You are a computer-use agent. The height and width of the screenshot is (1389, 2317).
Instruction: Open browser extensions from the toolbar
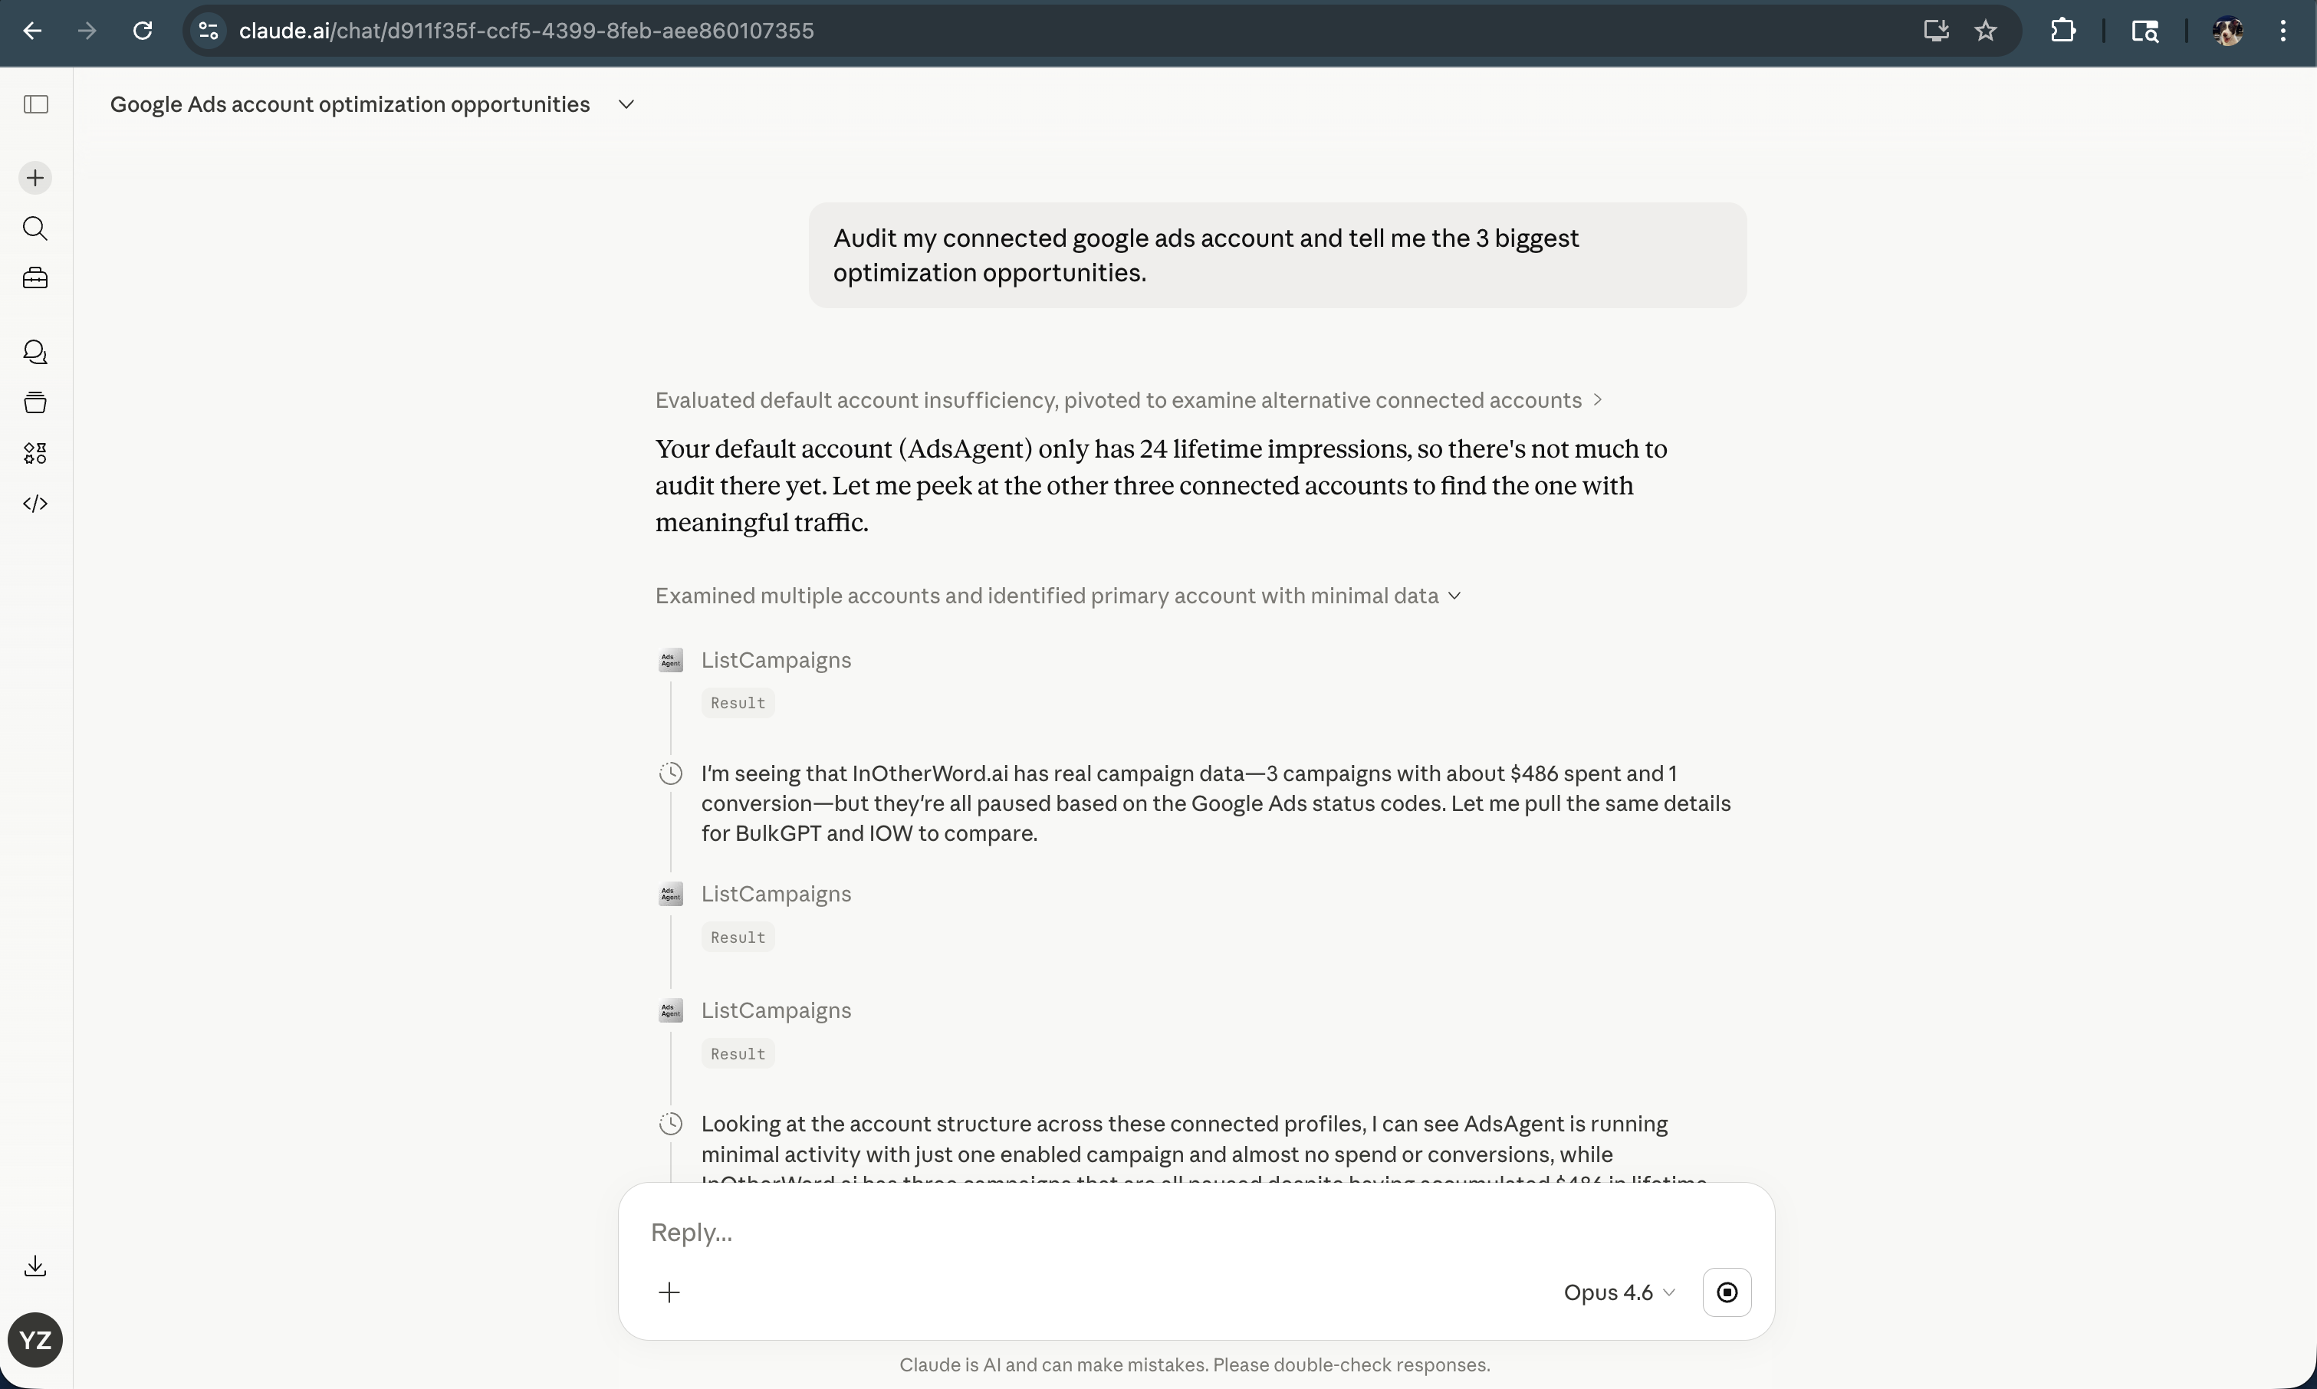pos(2062,30)
